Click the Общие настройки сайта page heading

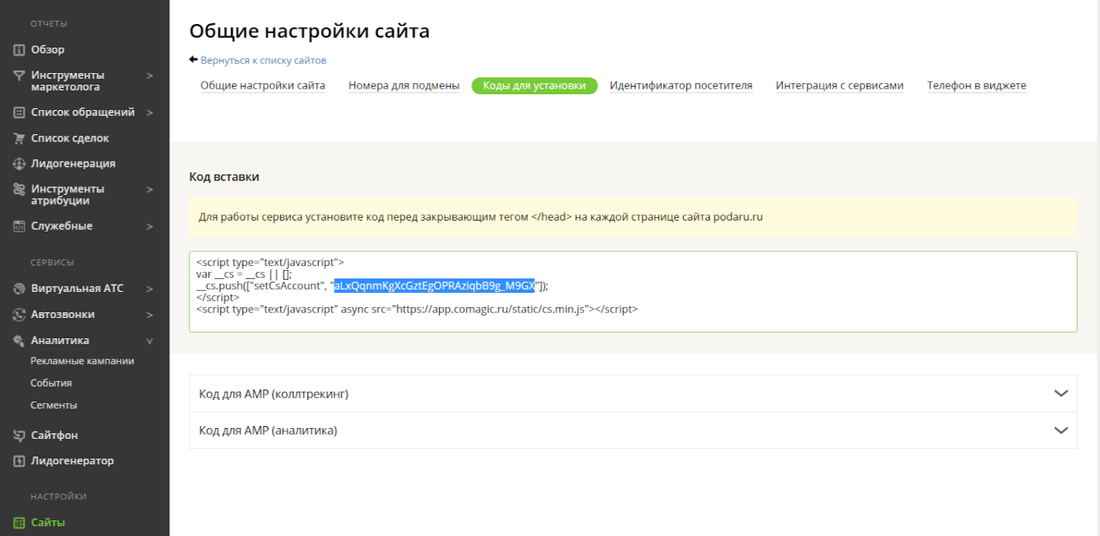[309, 31]
